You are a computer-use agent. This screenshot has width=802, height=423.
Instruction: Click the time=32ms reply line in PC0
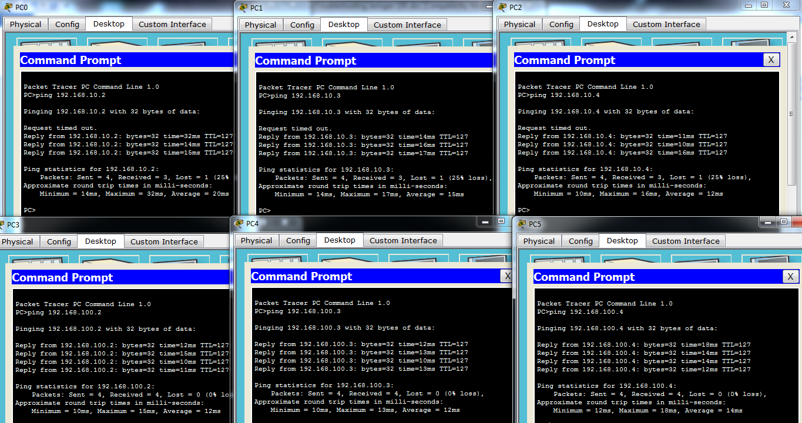click(x=128, y=136)
